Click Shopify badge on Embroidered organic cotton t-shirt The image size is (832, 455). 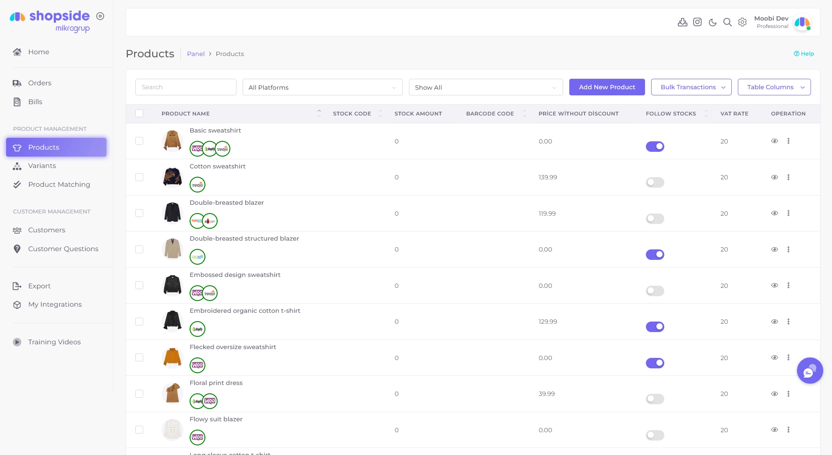(x=197, y=329)
